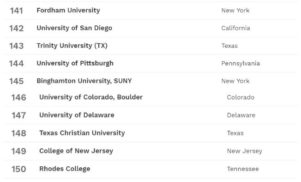Click California state label
This screenshot has width=301, height=182.
click(236, 28)
